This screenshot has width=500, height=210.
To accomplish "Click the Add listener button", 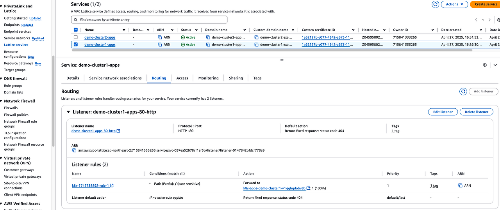I will pyautogui.click(x=484, y=91).
